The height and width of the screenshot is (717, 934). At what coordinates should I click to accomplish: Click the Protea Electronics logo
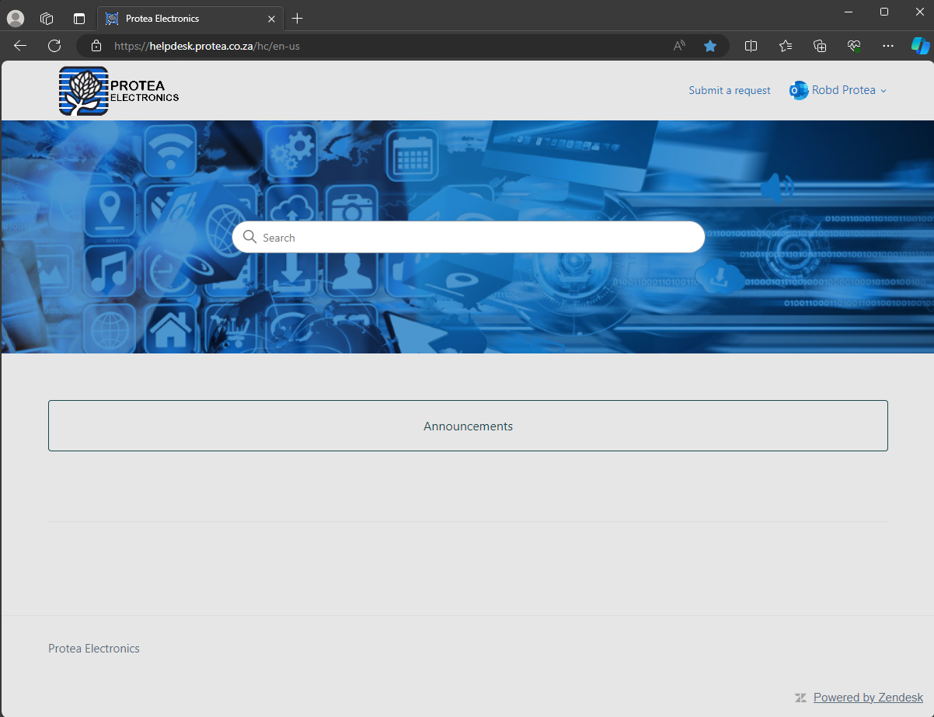(117, 90)
